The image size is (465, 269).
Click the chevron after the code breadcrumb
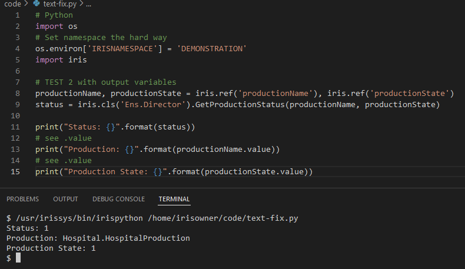tap(26, 4)
